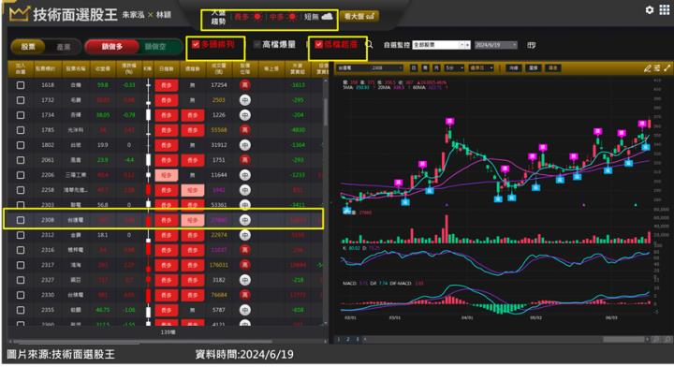Switch chart to the 月 period
Screen dimensions: 674x367
coord(436,68)
